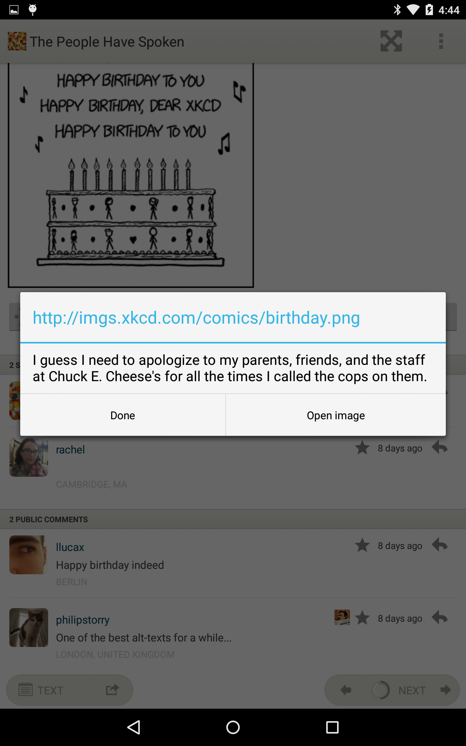
Task: Open rachel's profile picture
Action: pos(29,457)
